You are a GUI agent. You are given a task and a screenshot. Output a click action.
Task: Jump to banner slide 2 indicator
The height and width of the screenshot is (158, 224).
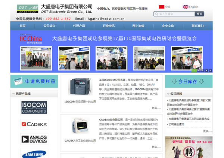pos(200,70)
